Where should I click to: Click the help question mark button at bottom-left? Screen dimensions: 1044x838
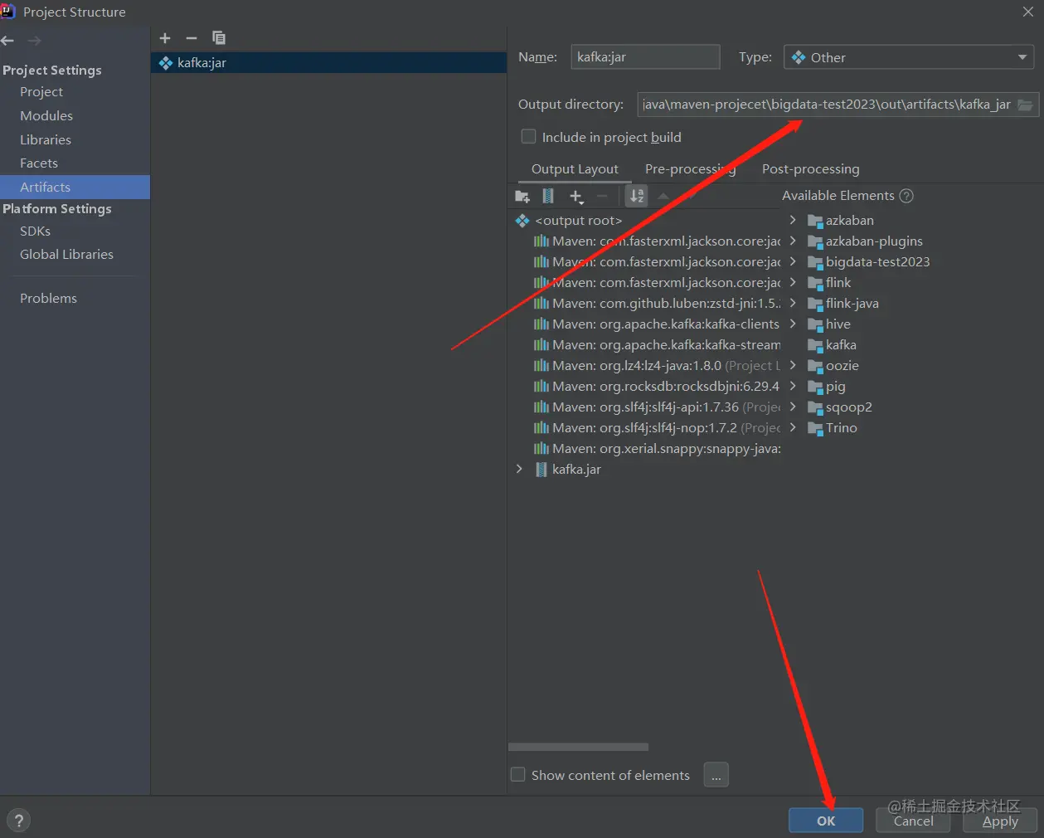18,821
